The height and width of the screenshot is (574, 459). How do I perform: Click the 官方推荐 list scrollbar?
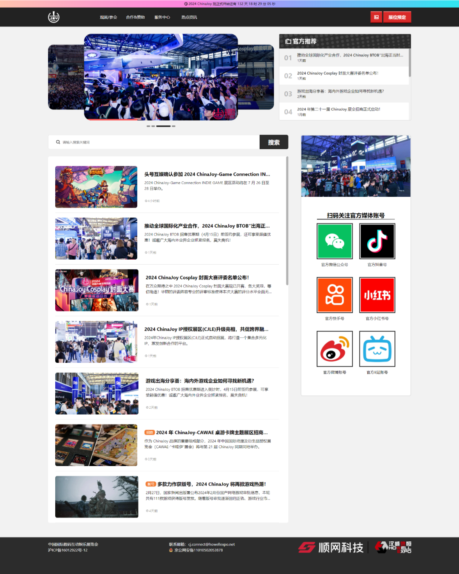click(x=410, y=62)
